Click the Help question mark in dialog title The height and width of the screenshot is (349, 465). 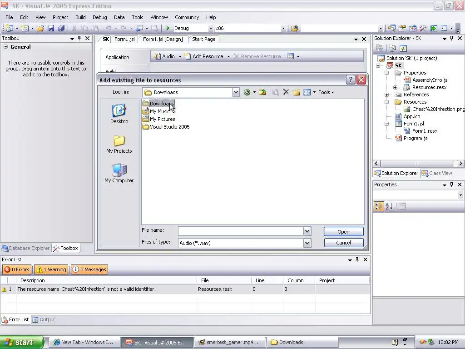pos(351,80)
